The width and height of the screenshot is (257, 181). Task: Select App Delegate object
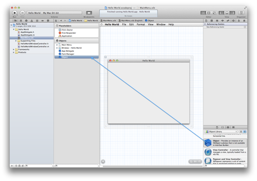[x=68, y=51]
